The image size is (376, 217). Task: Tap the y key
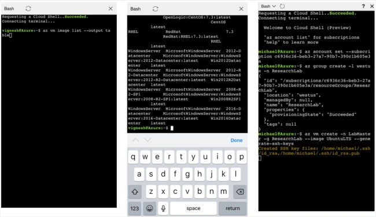(193, 157)
